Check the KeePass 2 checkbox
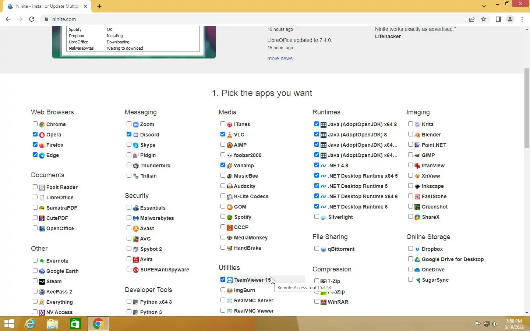 [35, 291]
